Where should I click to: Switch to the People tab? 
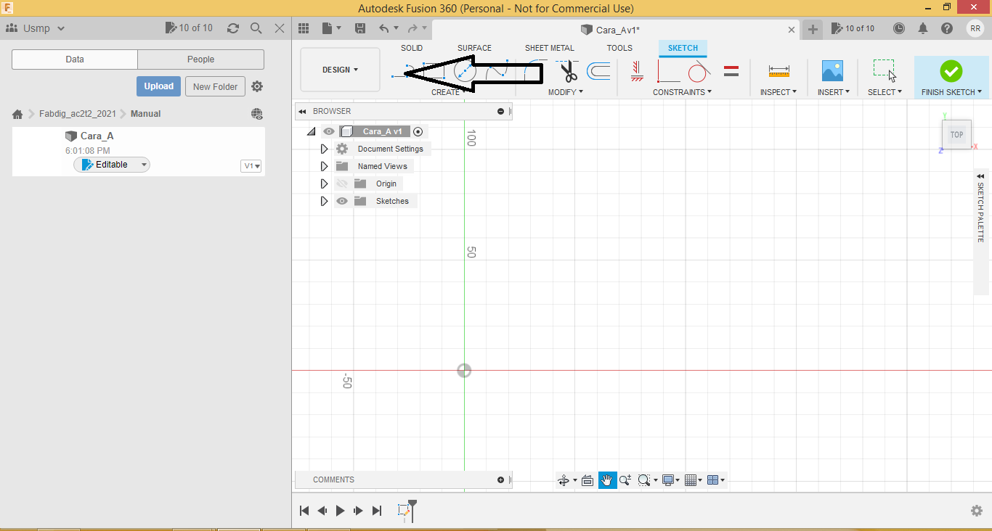[x=200, y=59]
